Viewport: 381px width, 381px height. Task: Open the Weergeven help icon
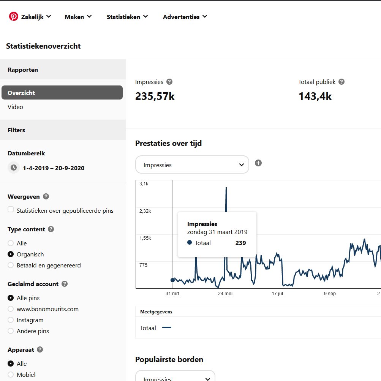(x=46, y=196)
